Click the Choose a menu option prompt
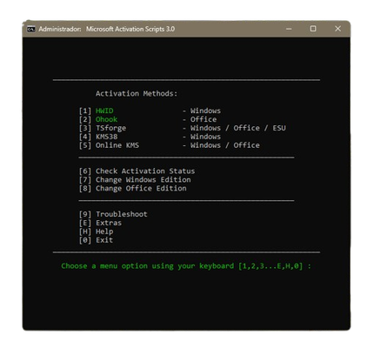The height and width of the screenshot is (348, 387). coord(186,266)
